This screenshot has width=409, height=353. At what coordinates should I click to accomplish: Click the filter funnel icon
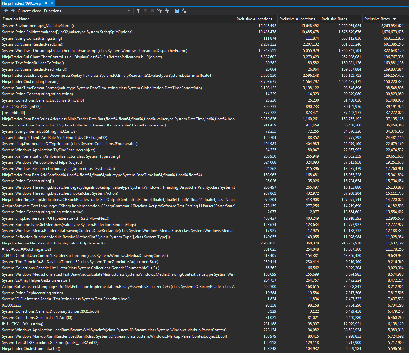coord(138,11)
